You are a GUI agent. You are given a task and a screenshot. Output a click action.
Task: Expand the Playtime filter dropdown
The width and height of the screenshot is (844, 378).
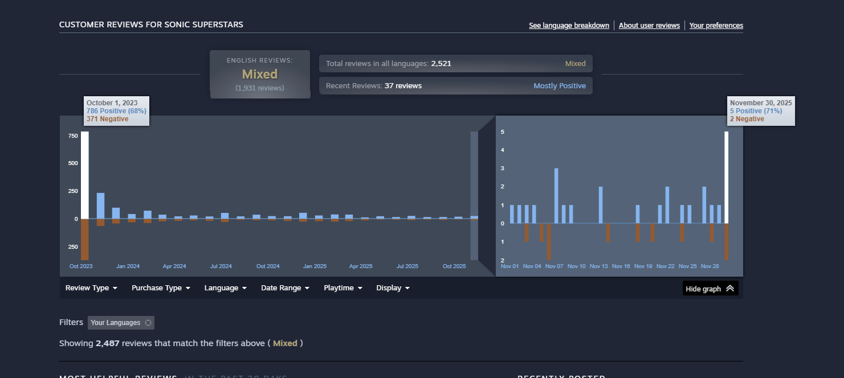pos(343,288)
